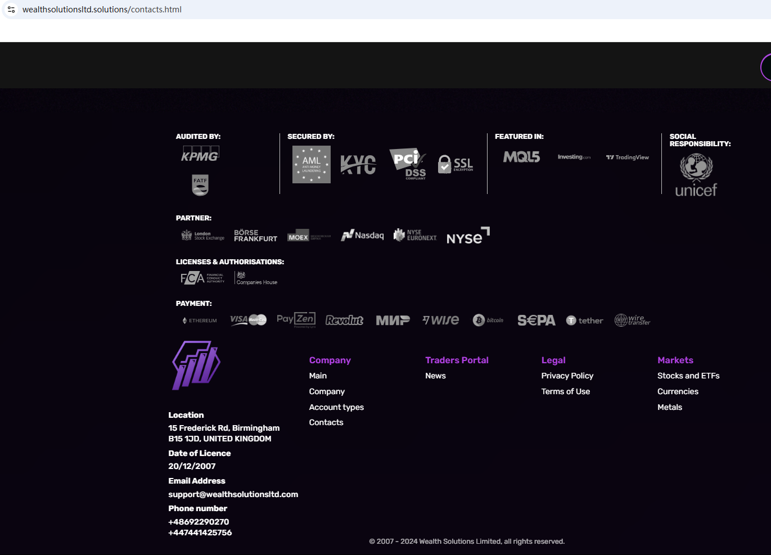The image size is (771, 555).
Task: Click the browser address bar URL
Action: click(102, 10)
